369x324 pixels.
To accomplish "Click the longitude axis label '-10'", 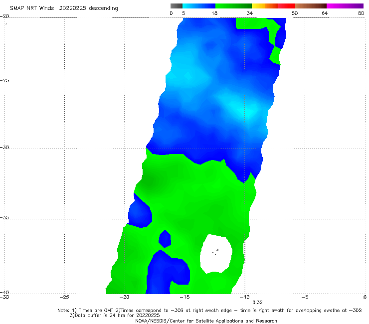I will (244, 297).
